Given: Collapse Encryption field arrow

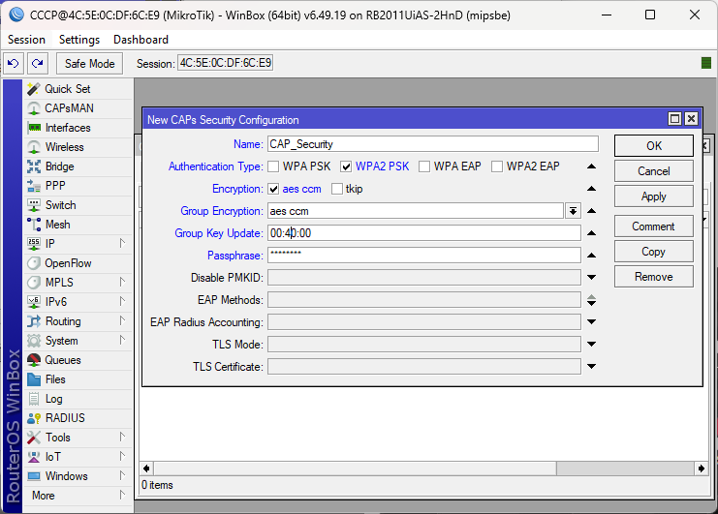Looking at the screenshot, I should [x=592, y=189].
